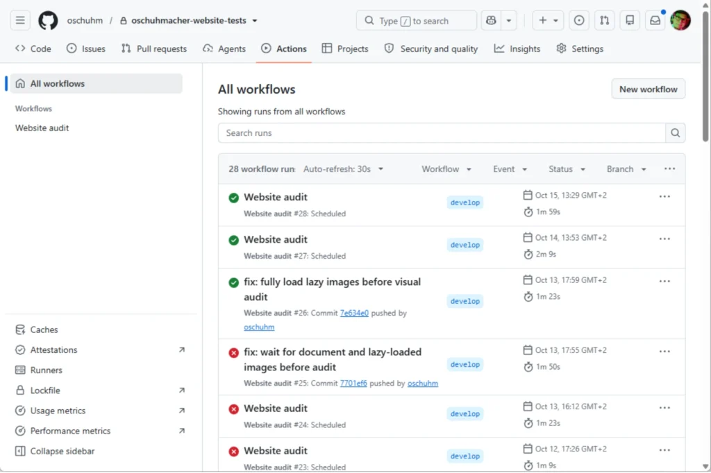The image size is (711, 473).
Task: Open ellipsis menu for run #24
Action: point(664,408)
